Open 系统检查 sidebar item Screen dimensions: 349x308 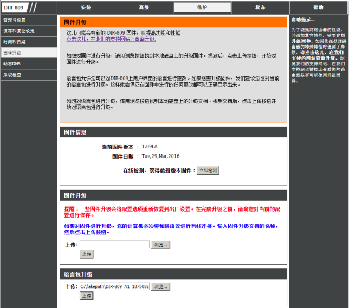click(29, 75)
